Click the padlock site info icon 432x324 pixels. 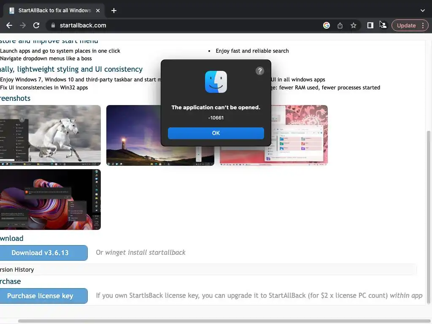pyautogui.click(x=53, y=25)
